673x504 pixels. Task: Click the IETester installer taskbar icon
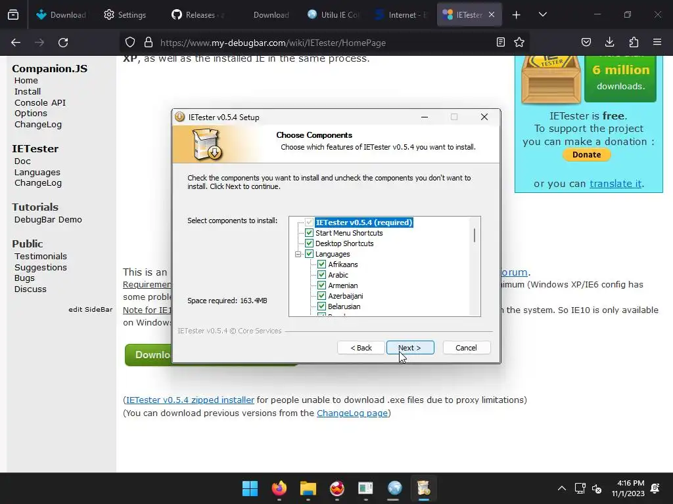pyautogui.click(x=423, y=488)
